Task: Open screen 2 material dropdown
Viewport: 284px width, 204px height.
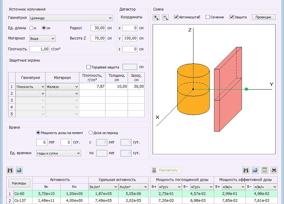Action: pos(62,94)
